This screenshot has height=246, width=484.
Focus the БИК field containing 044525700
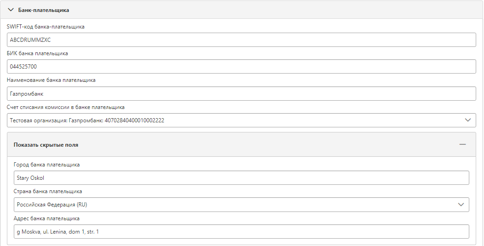241,66
